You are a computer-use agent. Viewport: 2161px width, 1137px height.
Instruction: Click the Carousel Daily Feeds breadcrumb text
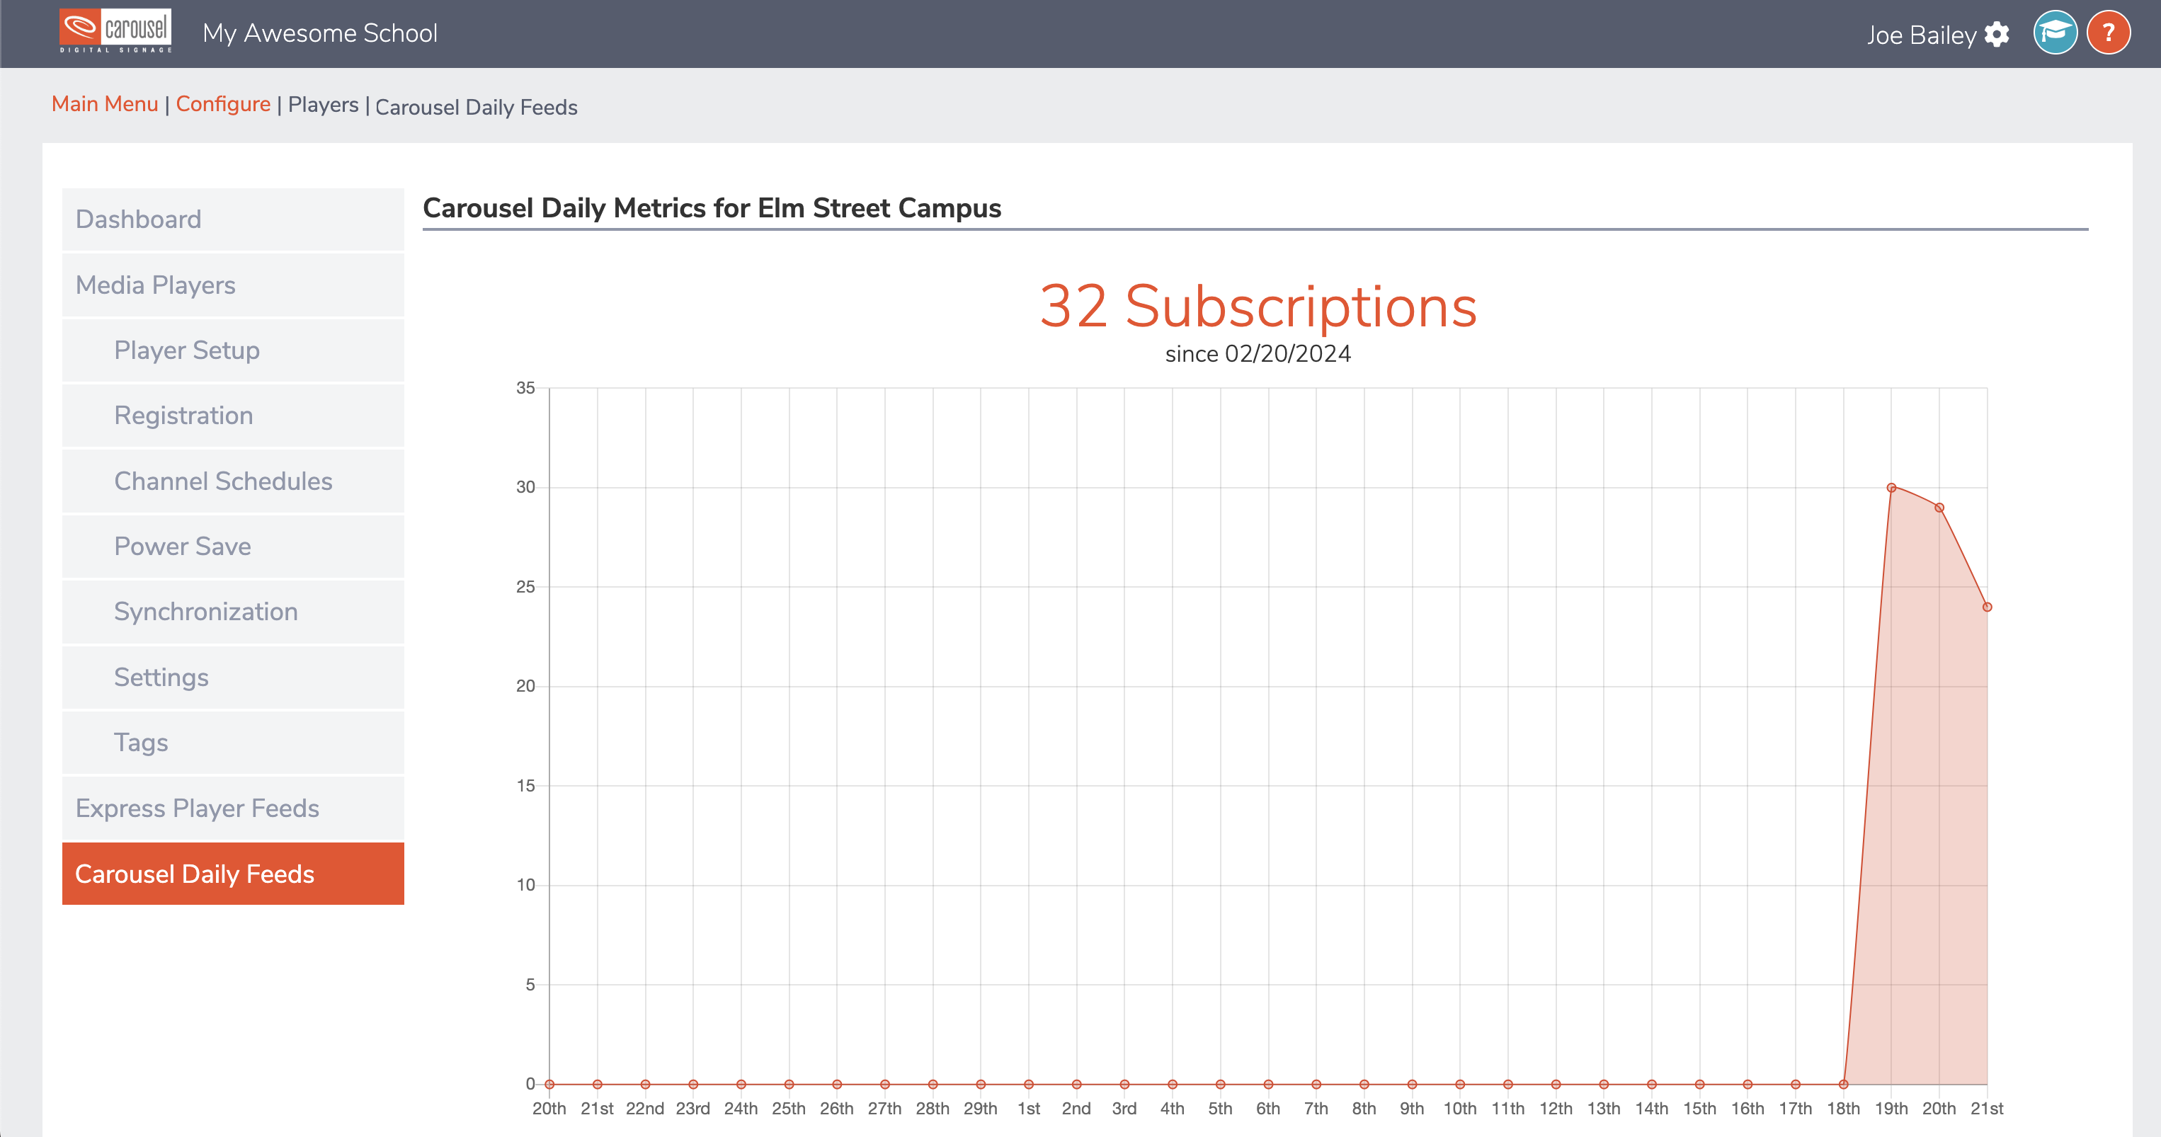(x=476, y=108)
